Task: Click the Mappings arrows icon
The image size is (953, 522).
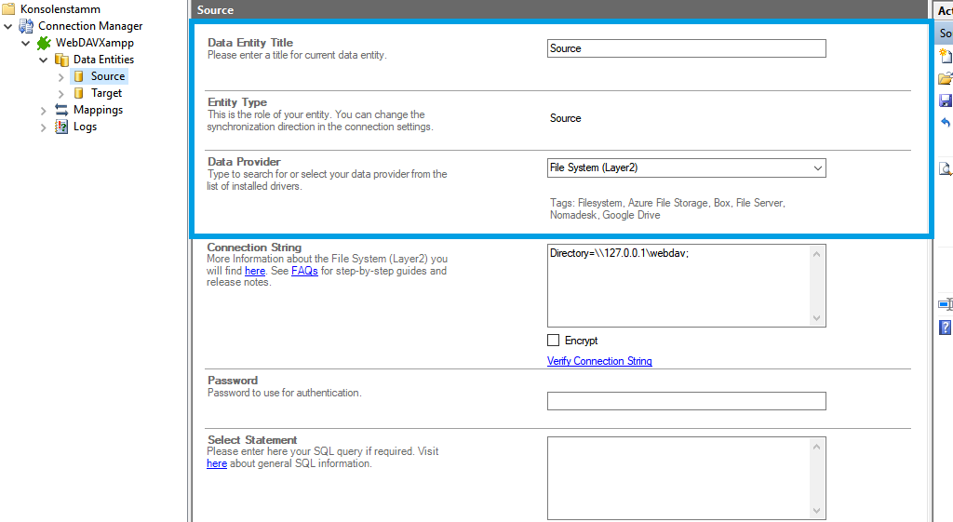Action: pyautogui.click(x=61, y=110)
